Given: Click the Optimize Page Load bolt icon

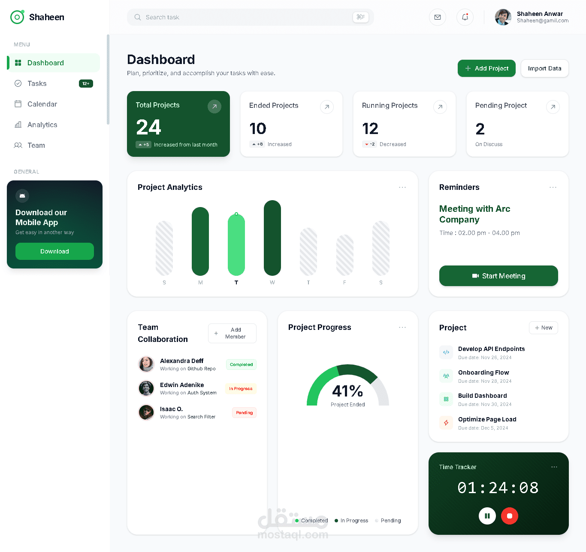Looking at the screenshot, I should pyautogui.click(x=446, y=423).
